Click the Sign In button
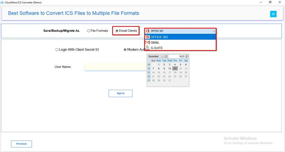This screenshot has height=152, width=285. [x=121, y=93]
